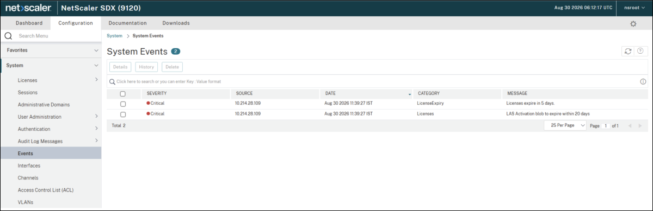The height and width of the screenshot is (211, 653).
Task: Sort by MESSAGE column header
Action: point(517,93)
